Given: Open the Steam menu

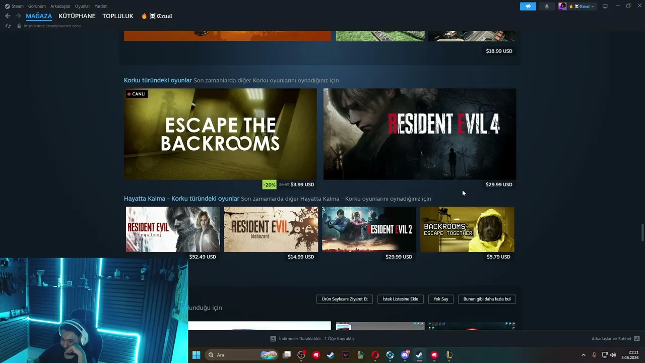Looking at the screenshot, I should [17, 7].
